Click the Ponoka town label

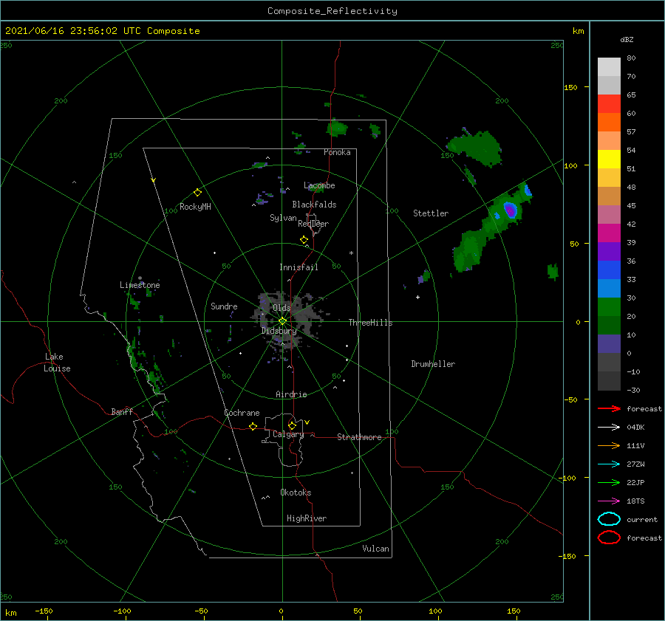pyautogui.click(x=337, y=152)
